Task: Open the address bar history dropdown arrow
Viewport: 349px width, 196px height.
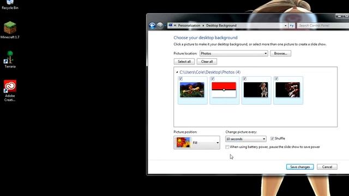Action: coord(286,26)
